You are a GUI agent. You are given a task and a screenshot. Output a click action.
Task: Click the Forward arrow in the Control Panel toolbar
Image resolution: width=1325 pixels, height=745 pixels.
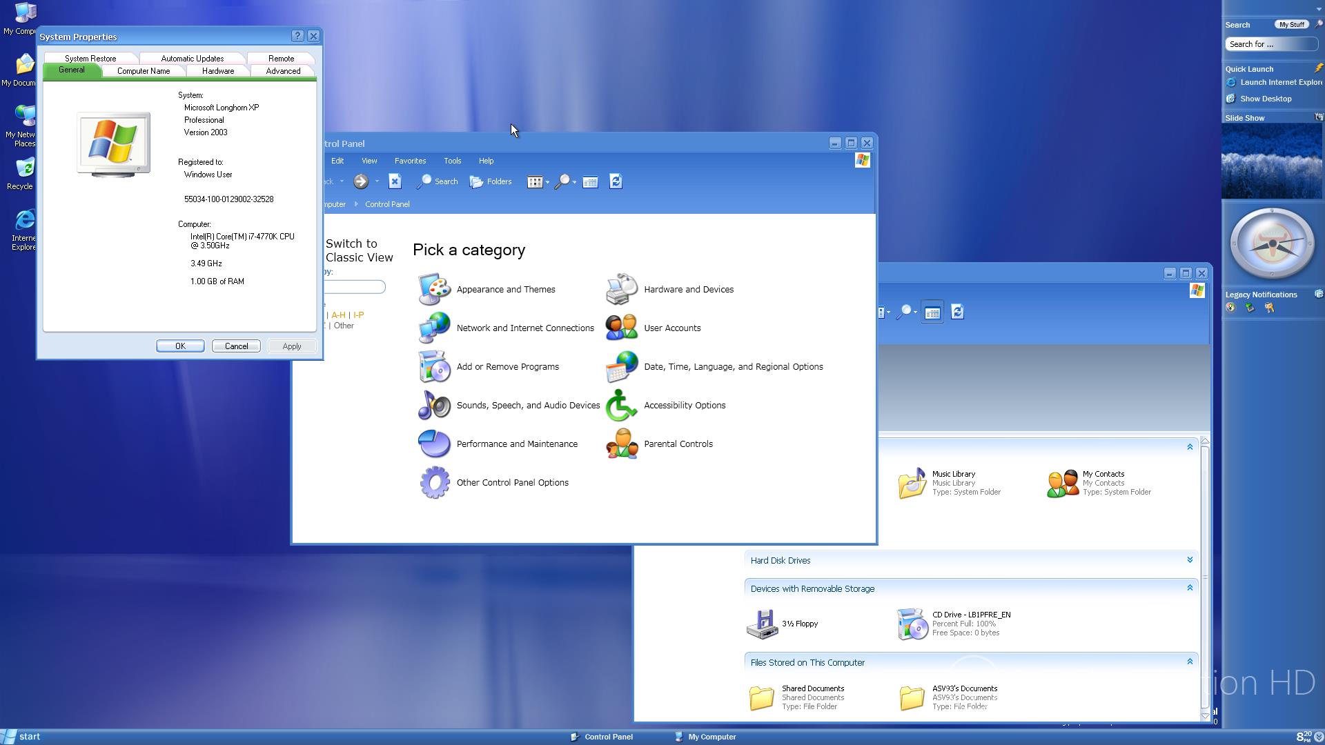(x=360, y=181)
